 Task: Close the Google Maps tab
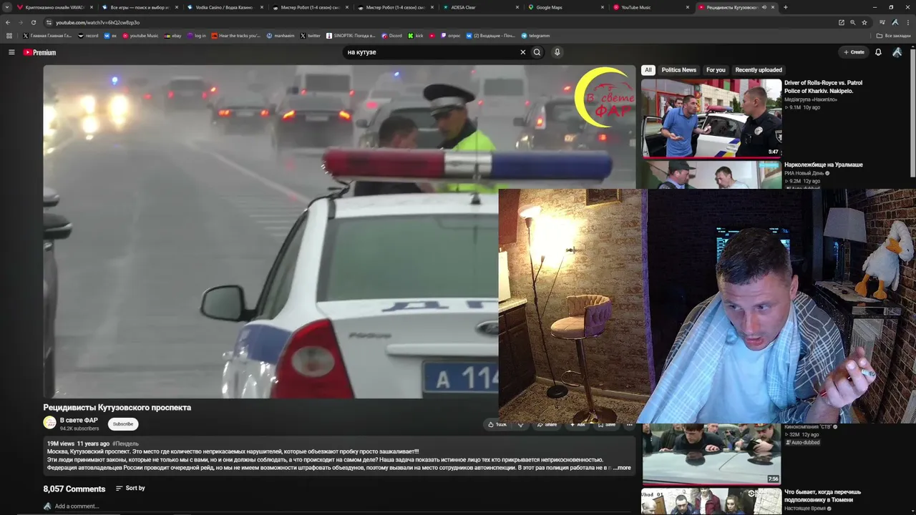(x=603, y=7)
